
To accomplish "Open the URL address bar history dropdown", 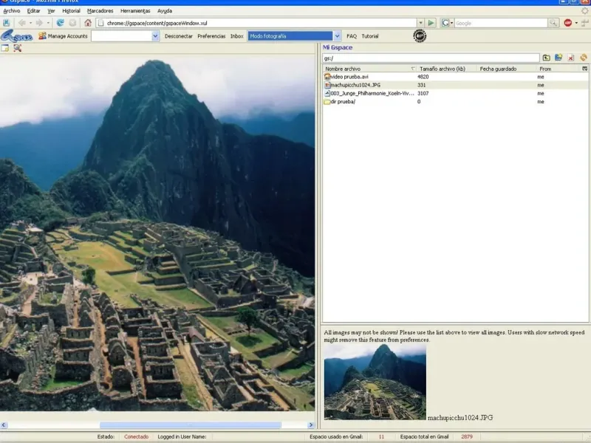I will tap(420, 23).
